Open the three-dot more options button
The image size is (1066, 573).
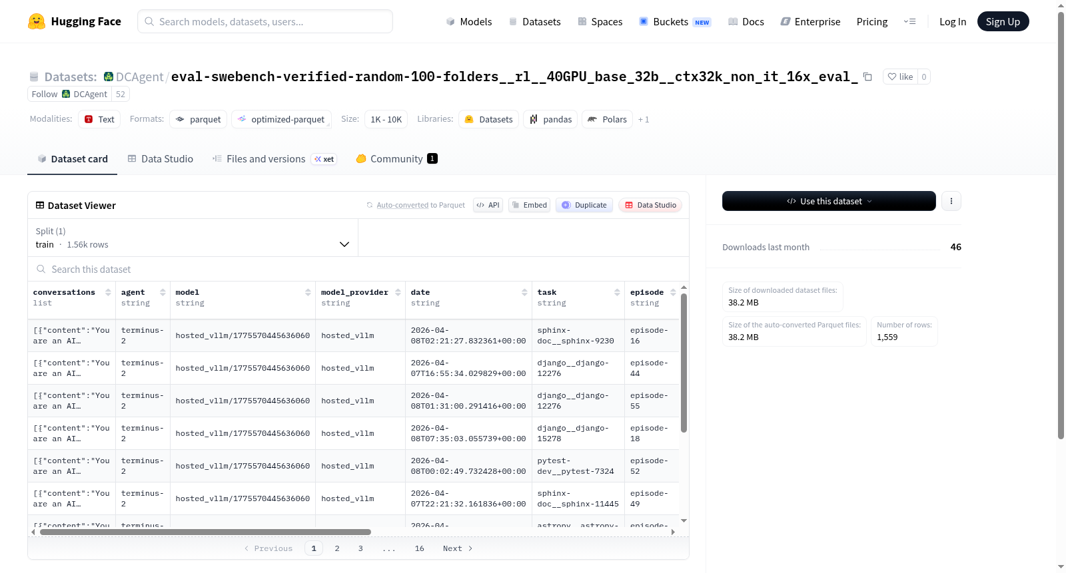pyautogui.click(x=951, y=201)
